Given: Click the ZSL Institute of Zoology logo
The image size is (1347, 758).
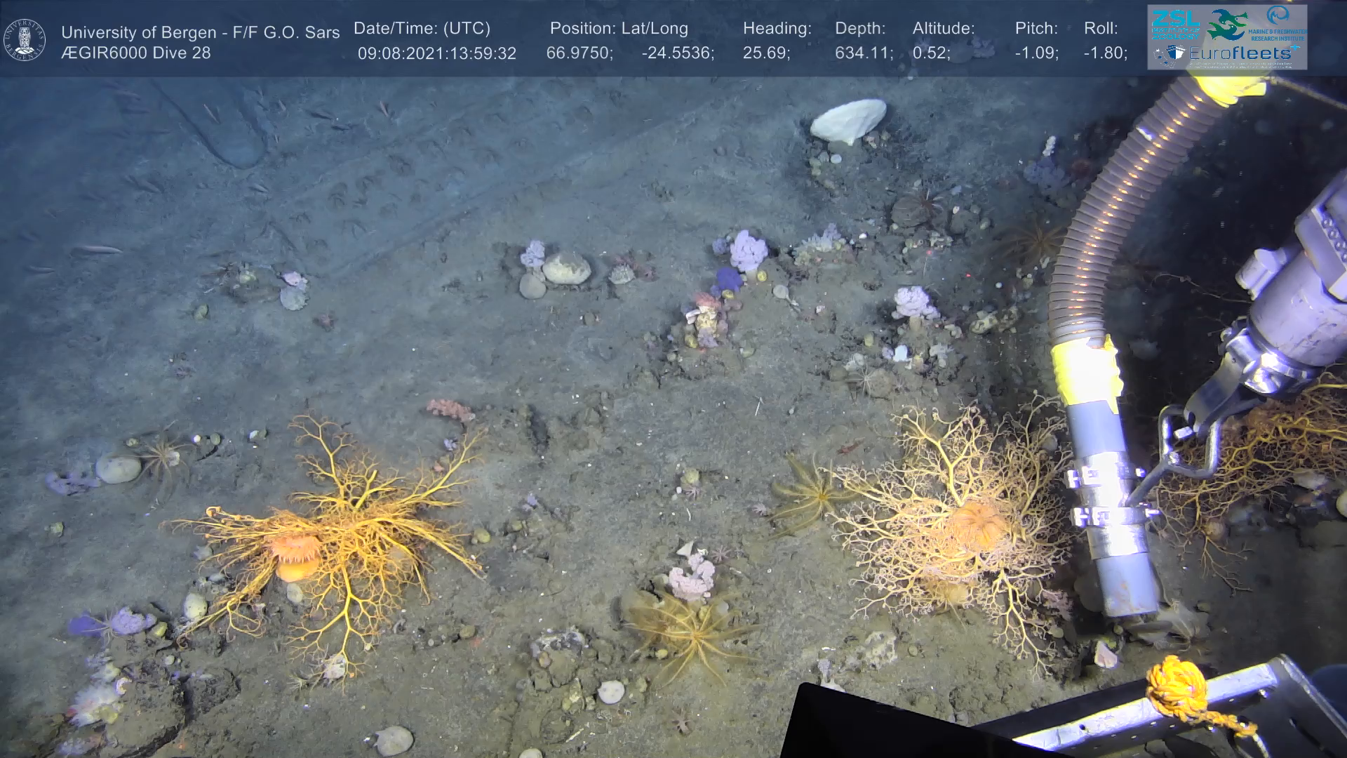Looking at the screenshot, I should tap(1176, 24).
